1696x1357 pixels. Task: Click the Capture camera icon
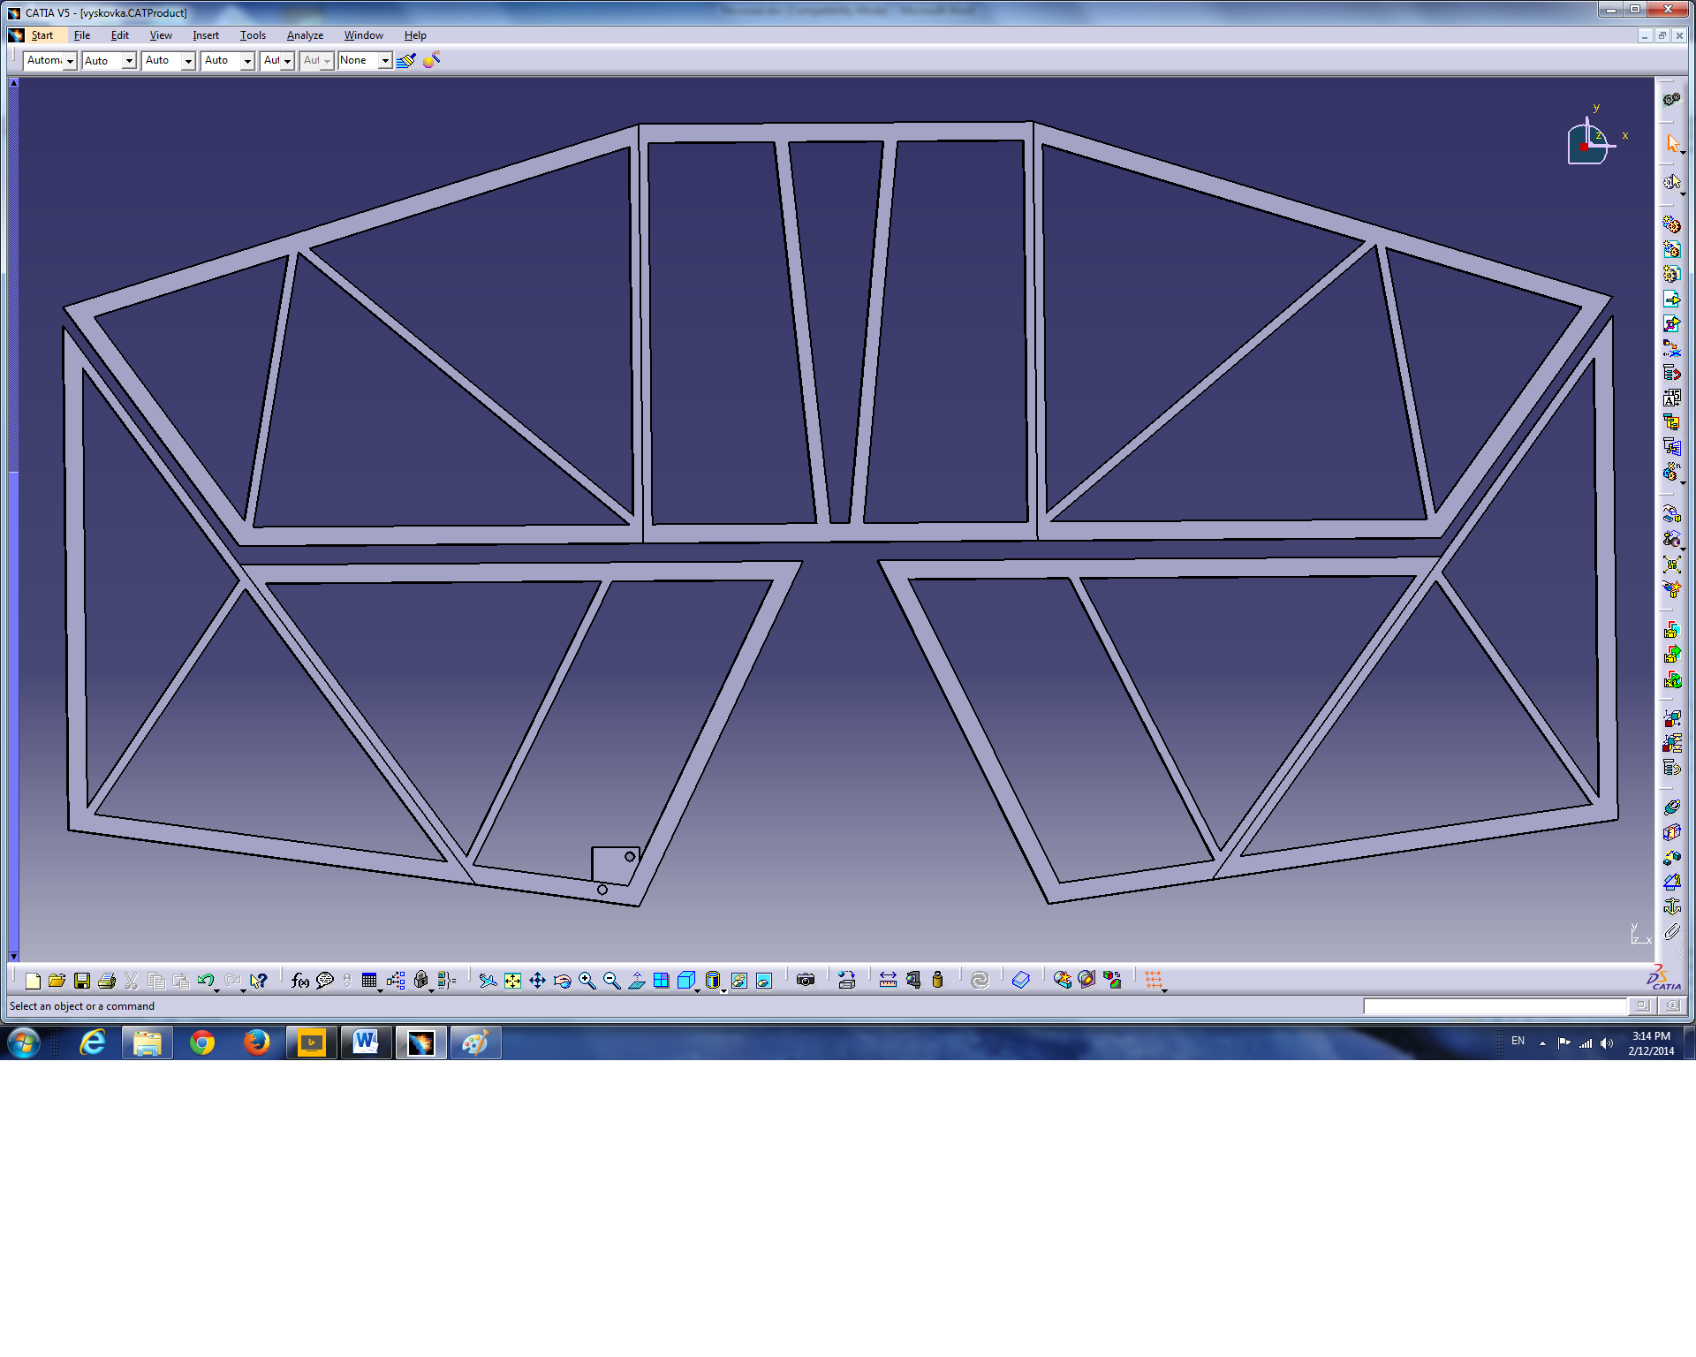click(x=805, y=981)
